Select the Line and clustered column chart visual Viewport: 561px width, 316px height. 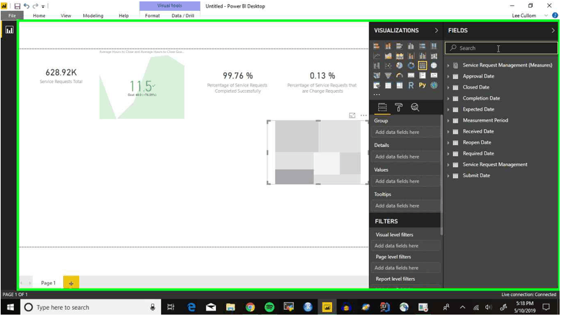422,56
